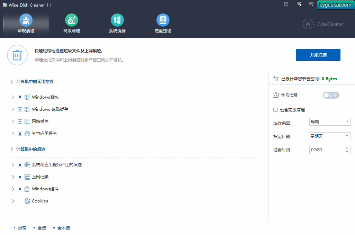Toggle the 计划任务 OFF switch
Screen dimensions: 355x235
click(331, 95)
